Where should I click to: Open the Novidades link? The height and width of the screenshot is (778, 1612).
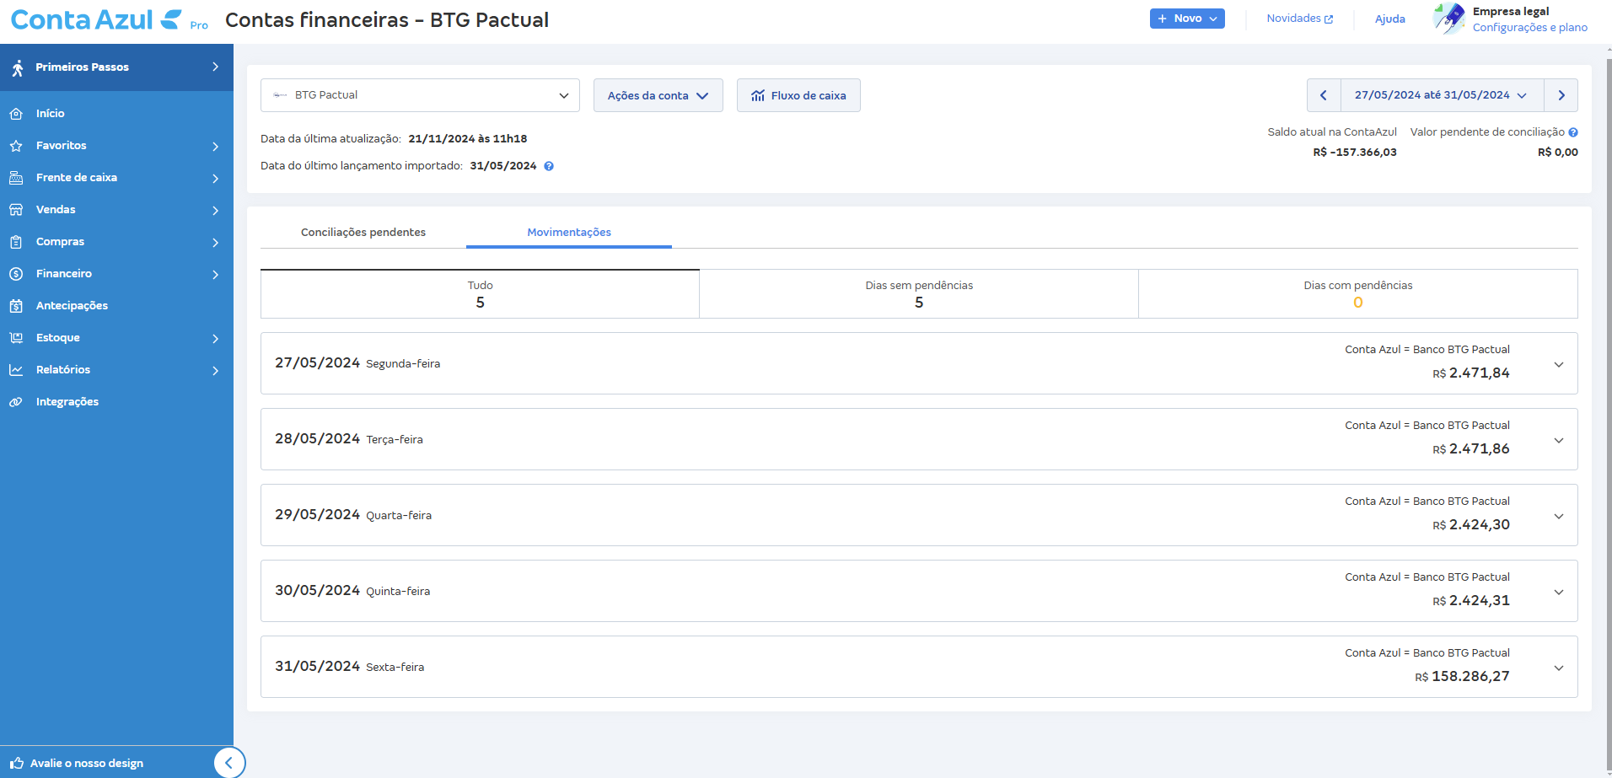(1299, 19)
